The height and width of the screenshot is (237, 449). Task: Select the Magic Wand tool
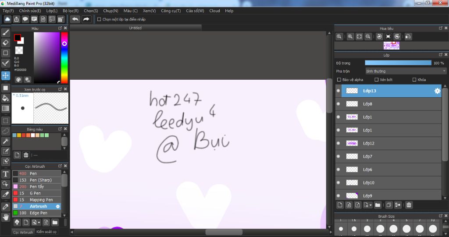(x=5, y=141)
